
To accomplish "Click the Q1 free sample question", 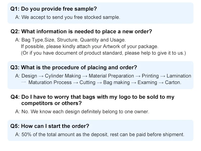I will click(54, 9).
